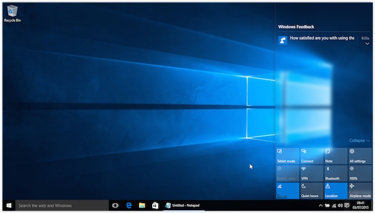
Task: Open the Recycle Bin desktop icon
Action: 12,14
